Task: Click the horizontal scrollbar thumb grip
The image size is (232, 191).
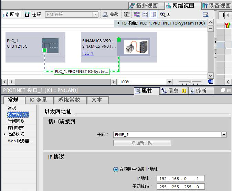Action: [x=12, y=82]
